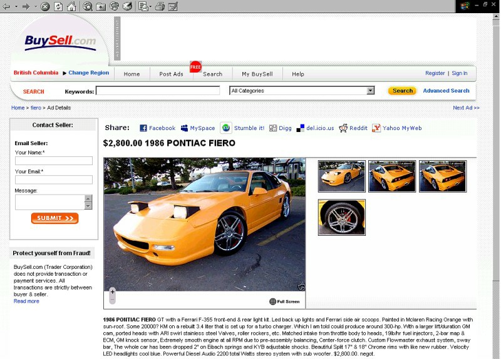Screen dimensions: 501x359
Task: Click the browser Forward arrow
Action: click(x=26, y=6)
